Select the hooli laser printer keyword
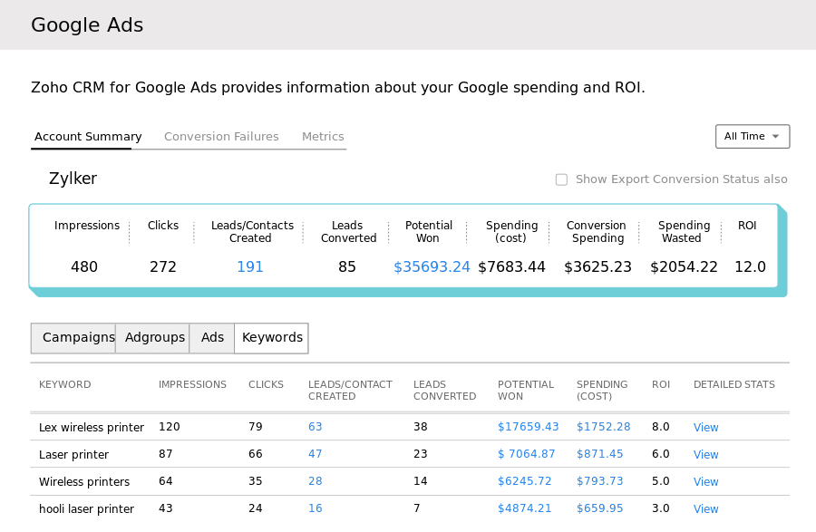 point(86,508)
